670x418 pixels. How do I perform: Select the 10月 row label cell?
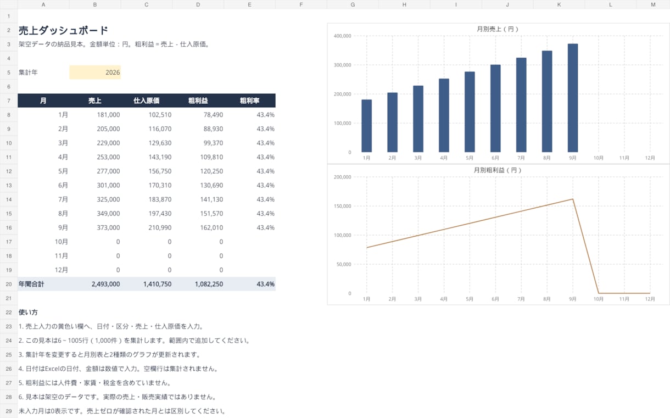click(x=43, y=242)
